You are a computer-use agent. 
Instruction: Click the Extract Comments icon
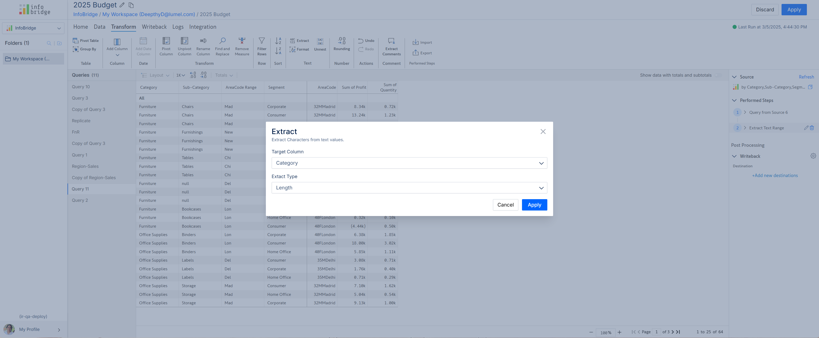[x=391, y=41]
